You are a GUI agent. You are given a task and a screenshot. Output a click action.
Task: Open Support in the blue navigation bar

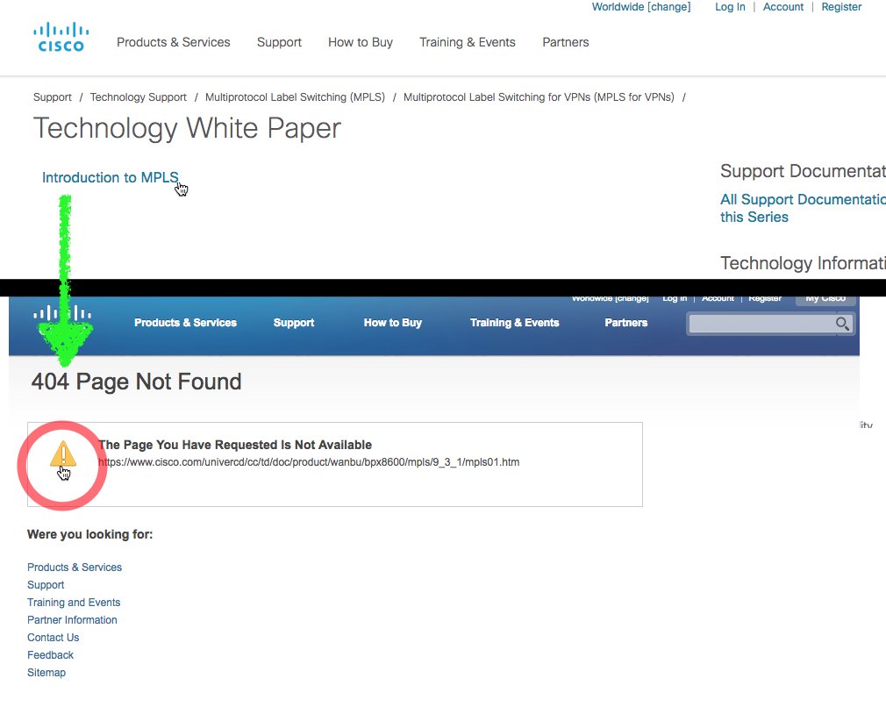294,323
